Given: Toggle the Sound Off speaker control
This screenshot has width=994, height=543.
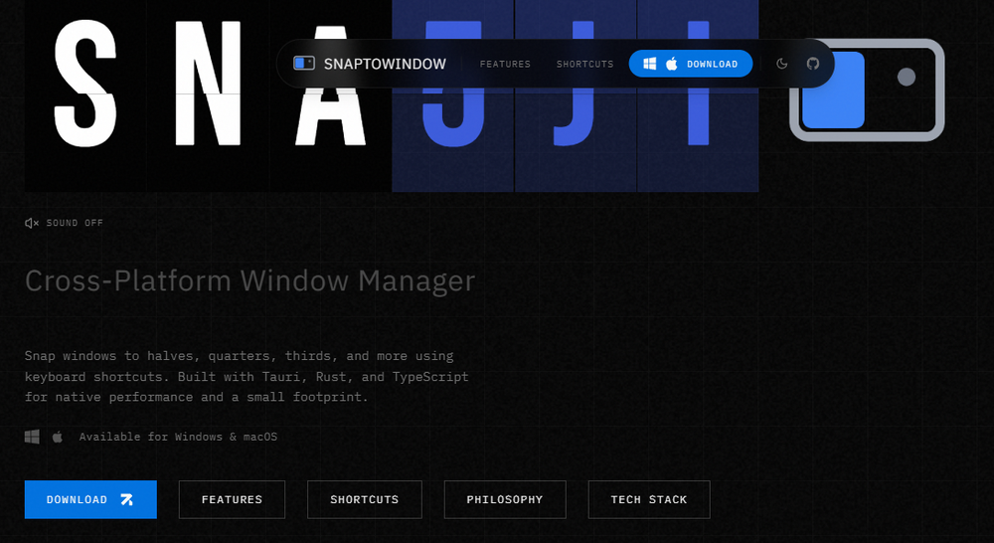Looking at the screenshot, I should [x=64, y=223].
